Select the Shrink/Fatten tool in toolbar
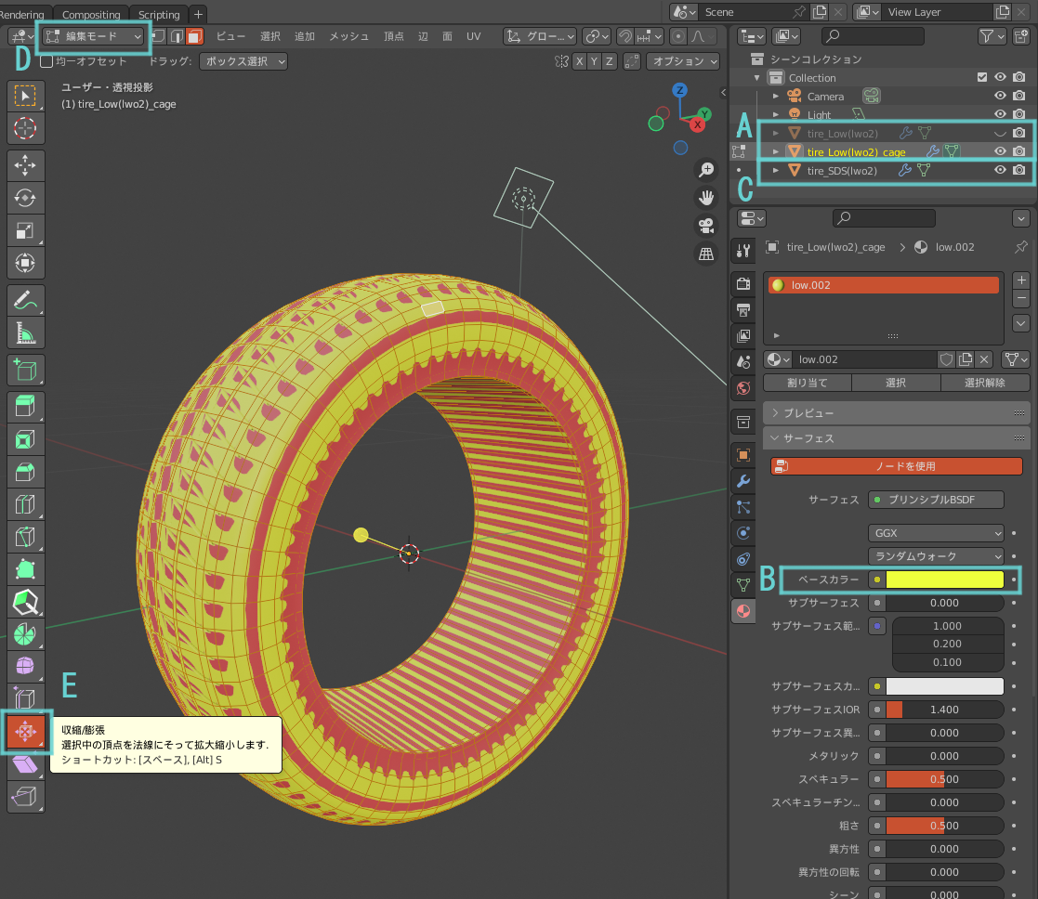 pos(26,732)
